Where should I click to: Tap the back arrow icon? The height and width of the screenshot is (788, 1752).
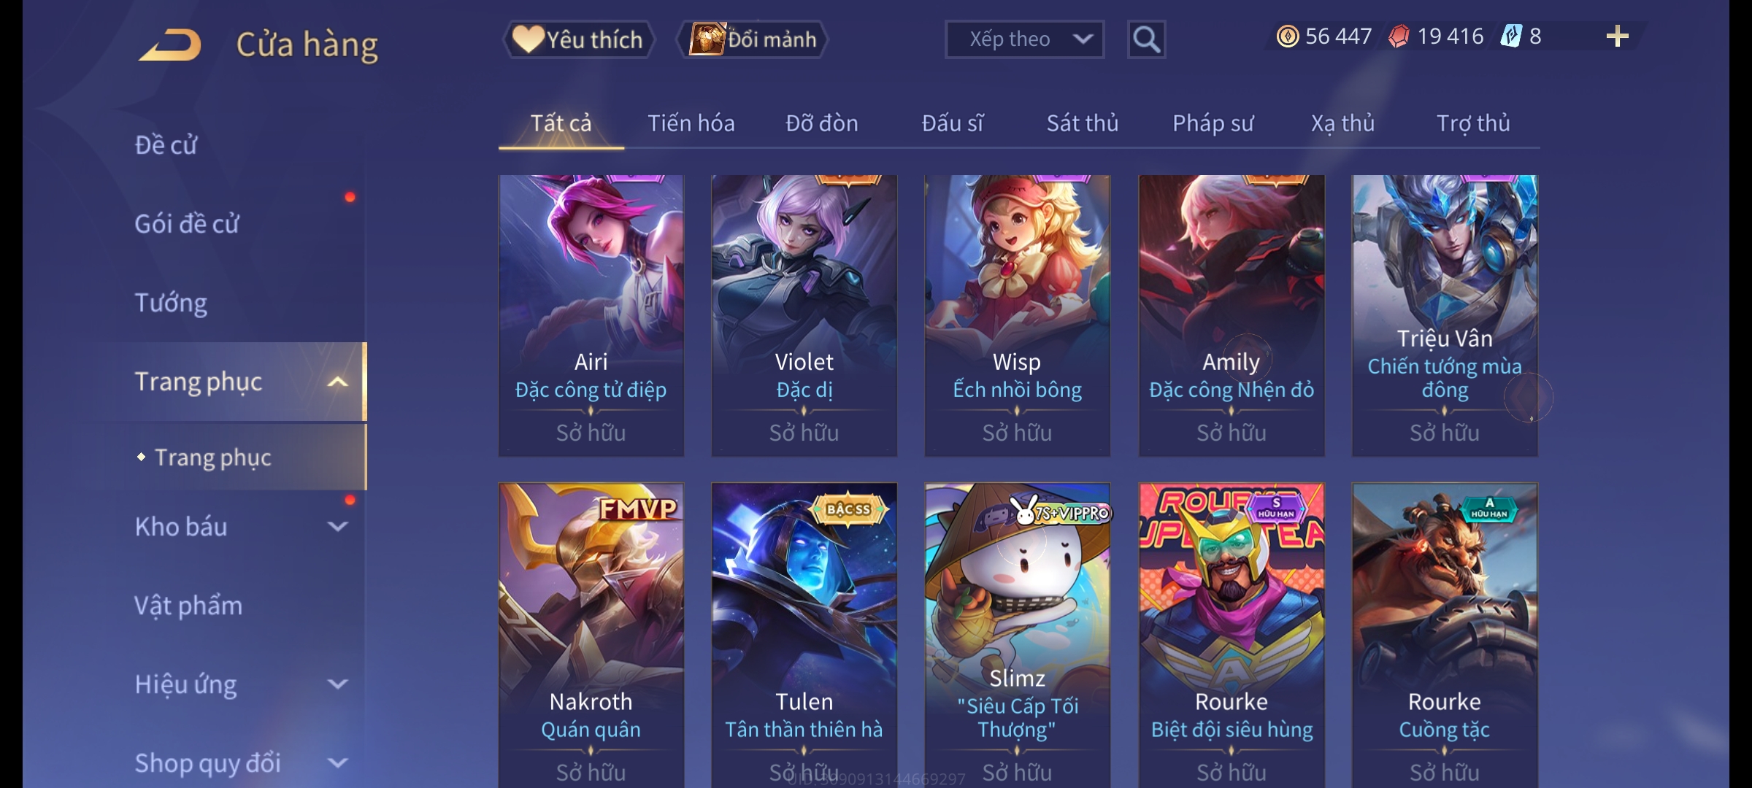[170, 45]
